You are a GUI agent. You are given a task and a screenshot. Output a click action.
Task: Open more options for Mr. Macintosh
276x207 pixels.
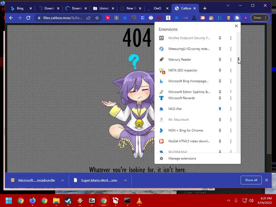231,120
